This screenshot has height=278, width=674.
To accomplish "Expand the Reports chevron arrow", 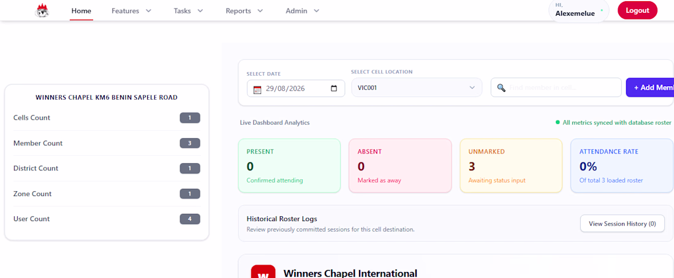I will 260,11.
